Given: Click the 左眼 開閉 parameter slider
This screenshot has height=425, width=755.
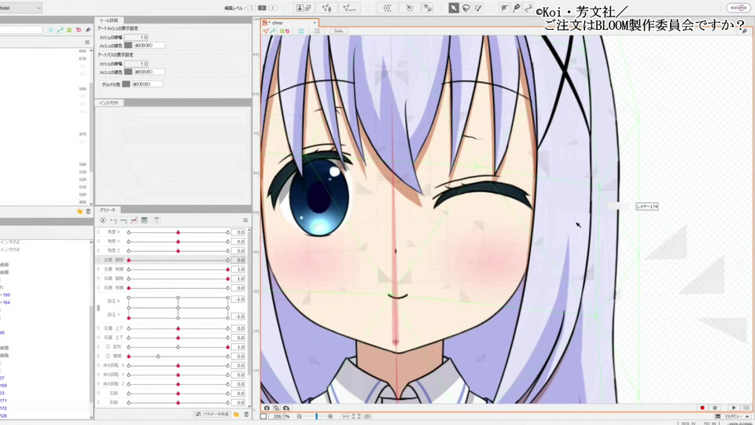Looking at the screenshot, I should [179, 261].
